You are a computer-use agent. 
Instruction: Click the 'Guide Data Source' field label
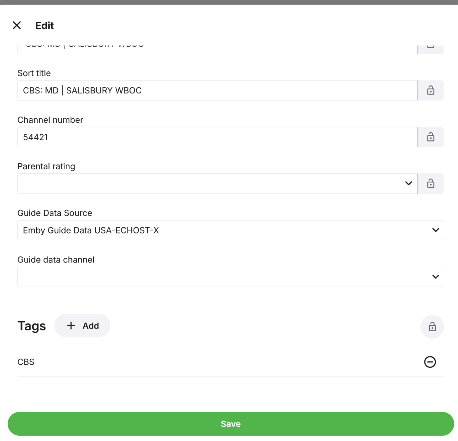55,213
